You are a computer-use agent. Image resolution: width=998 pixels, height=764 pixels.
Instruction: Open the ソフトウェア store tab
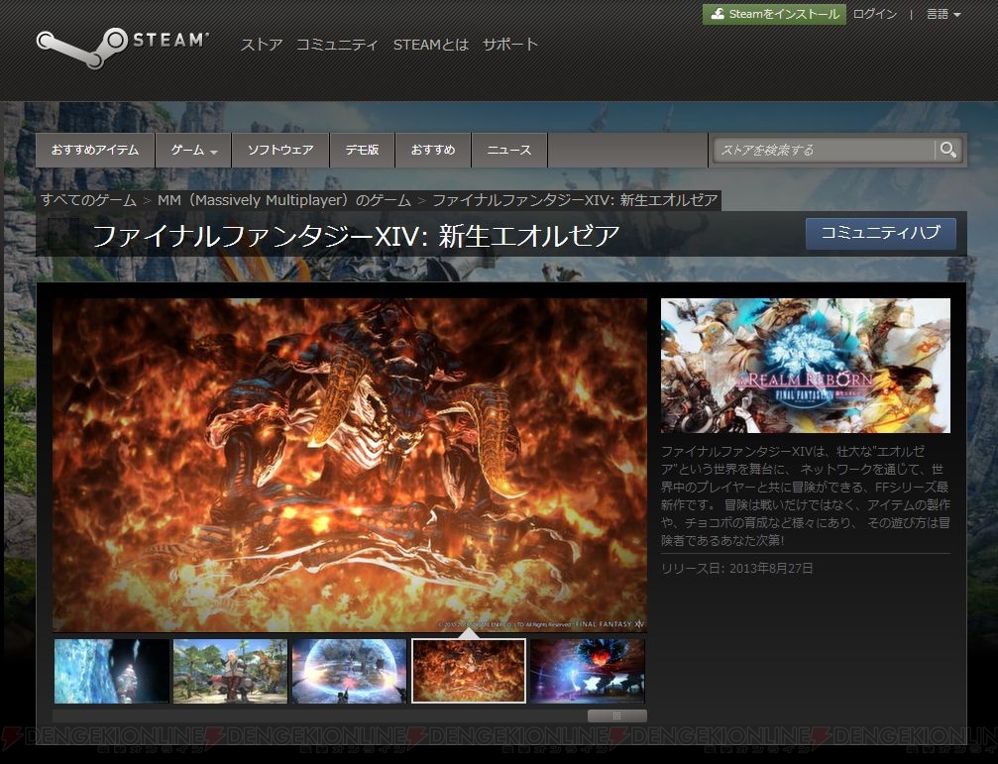click(x=280, y=151)
